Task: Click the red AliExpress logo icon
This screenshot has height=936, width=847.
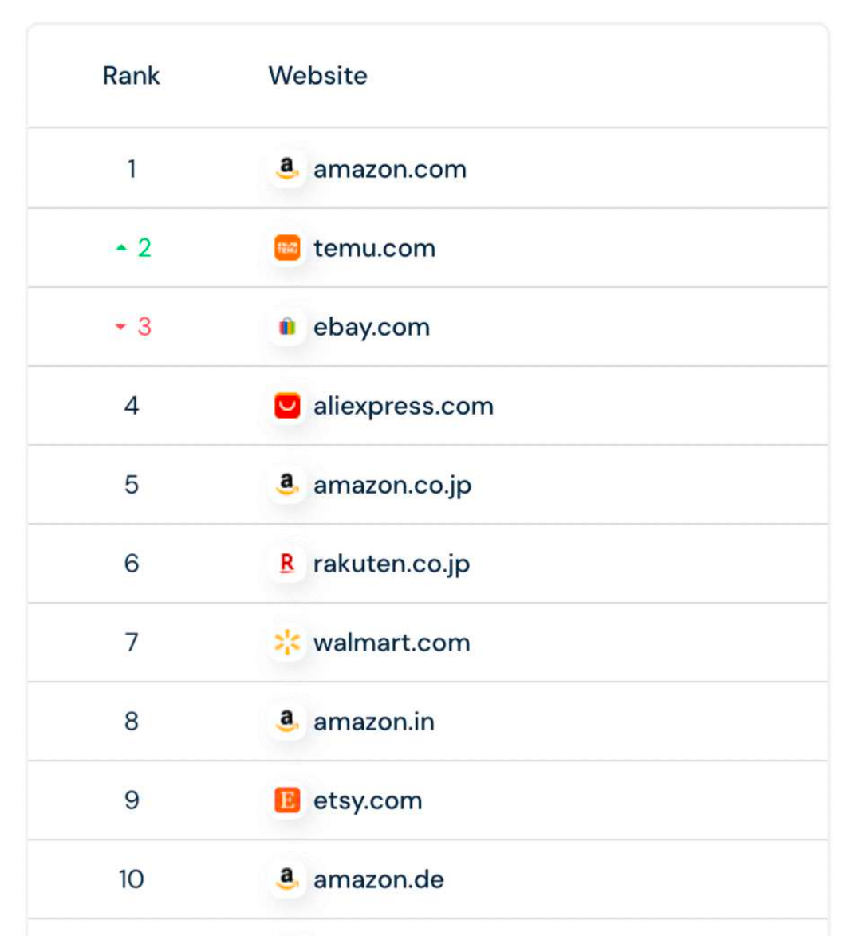Action: [287, 406]
